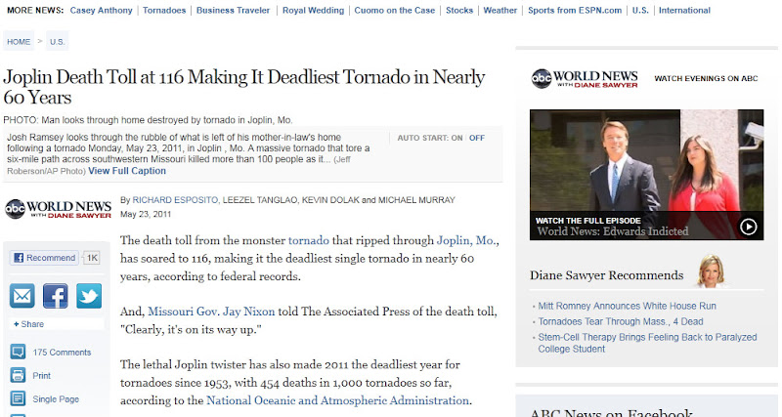782x417 pixels.
Task: Follow the tornado link in article
Action: click(x=309, y=240)
